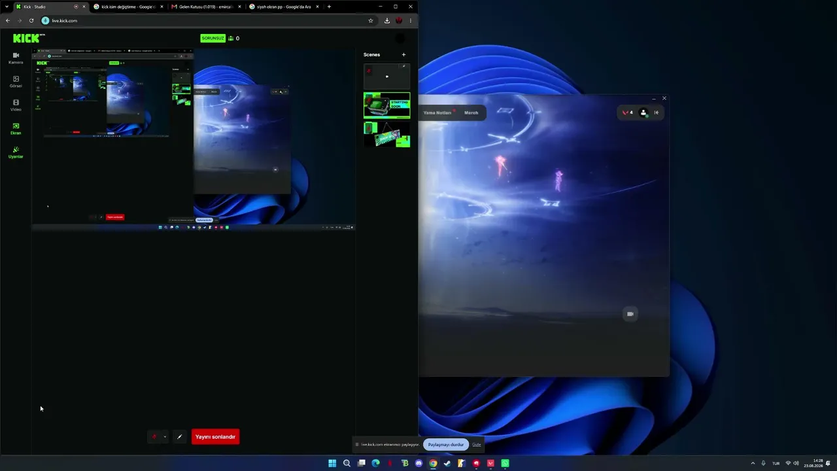Click the pencil edit icon
The width and height of the screenshot is (837, 471).
[180, 437]
